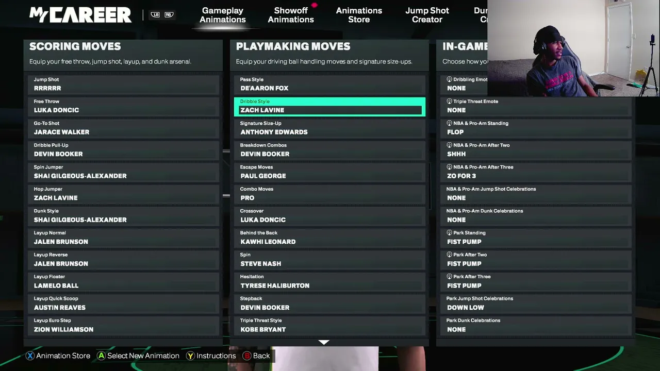This screenshot has width=660, height=371.
Task: Click the emote icon beside Dribbling Emote
Action: coord(449,79)
